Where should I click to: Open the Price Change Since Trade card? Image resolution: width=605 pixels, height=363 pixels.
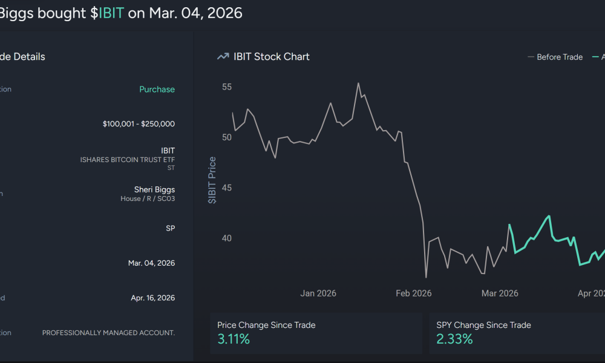[x=316, y=333]
